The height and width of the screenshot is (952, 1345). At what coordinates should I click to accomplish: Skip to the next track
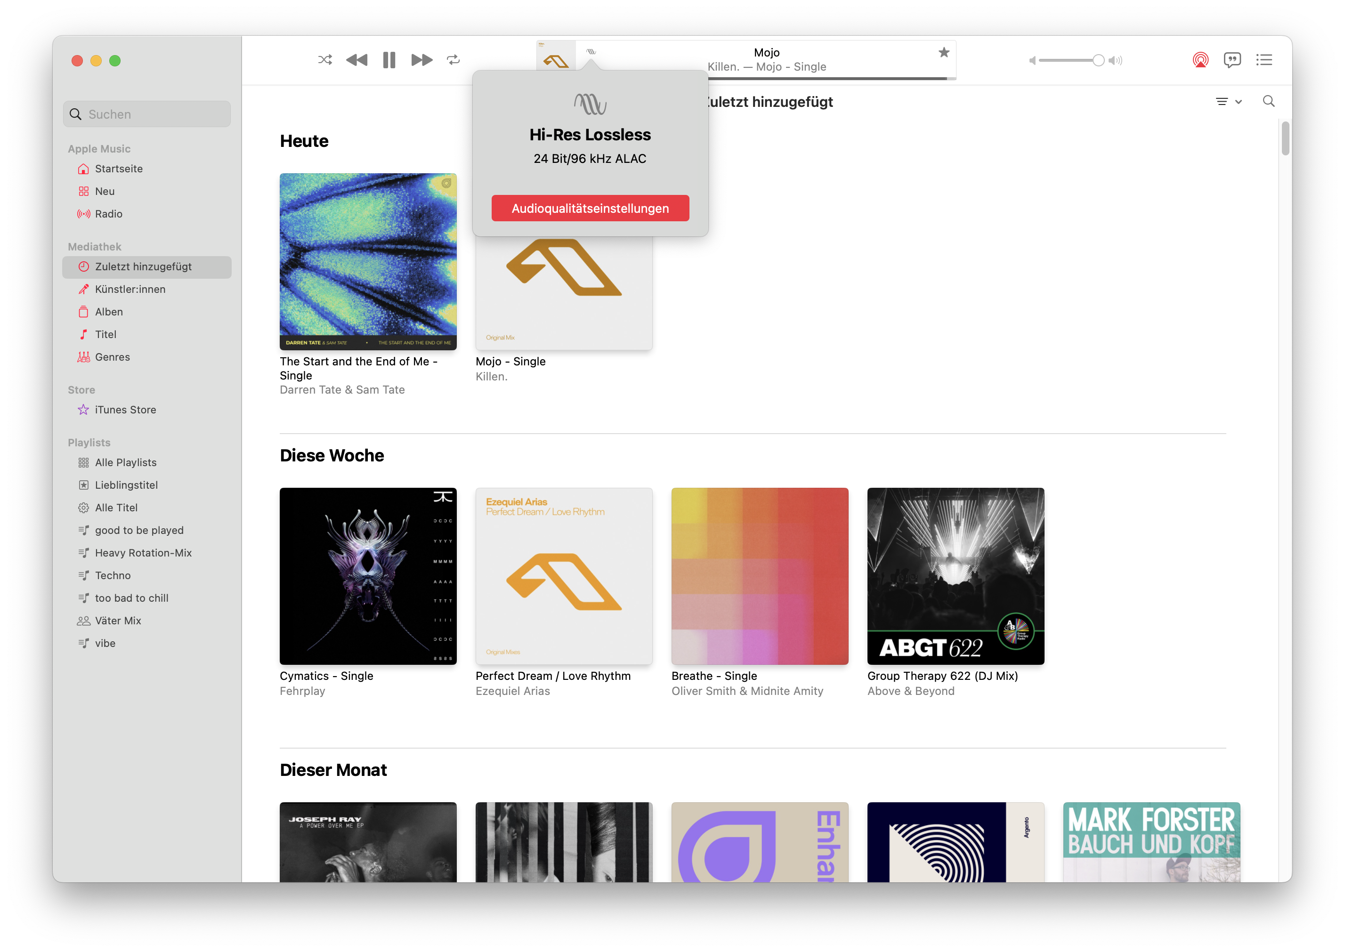click(x=421, y=60)
